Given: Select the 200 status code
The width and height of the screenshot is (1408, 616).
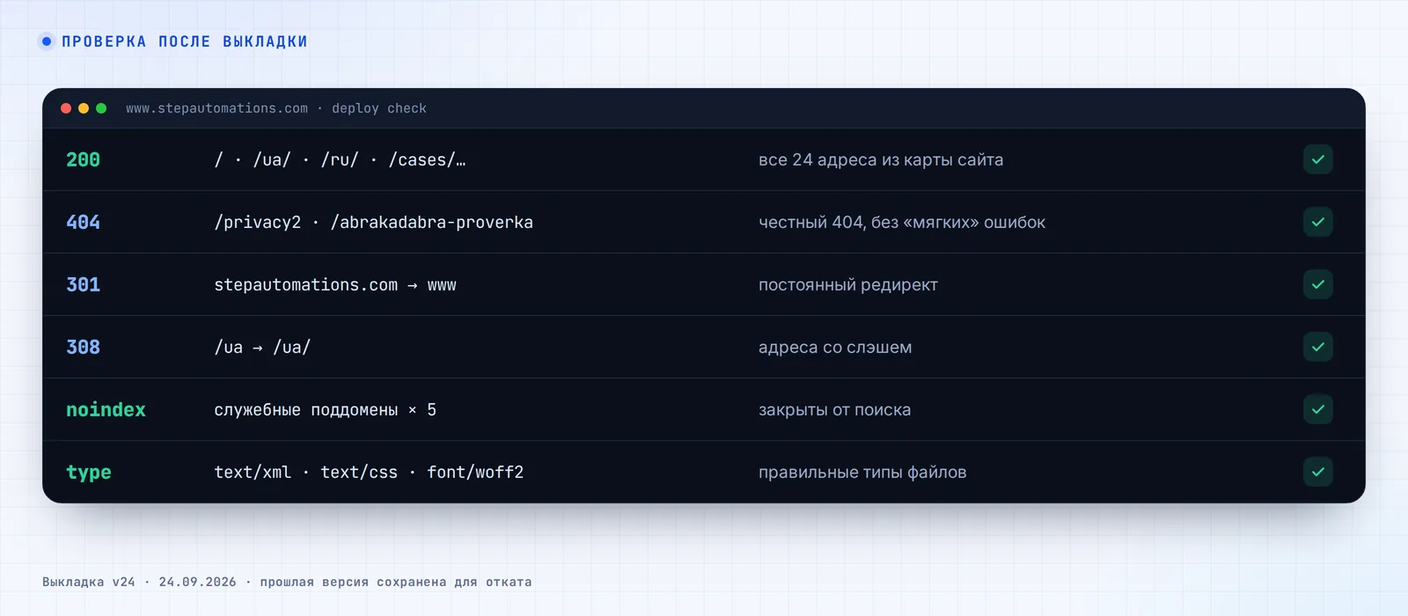Looking at the screenshot, I should 84,159.
